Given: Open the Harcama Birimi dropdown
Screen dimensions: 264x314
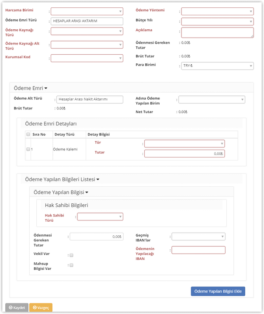Looking at the screenshot, I should tap(87, 11).
